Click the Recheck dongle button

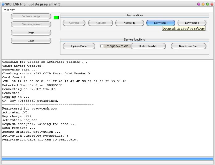(x=31, y=16)
